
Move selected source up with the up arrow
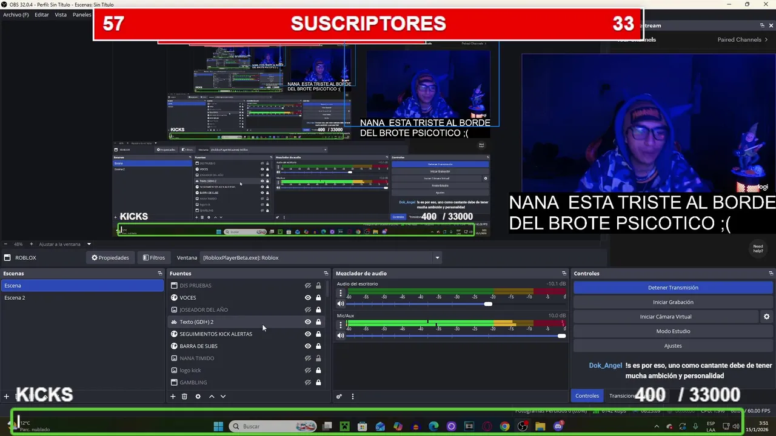(212, 397)
